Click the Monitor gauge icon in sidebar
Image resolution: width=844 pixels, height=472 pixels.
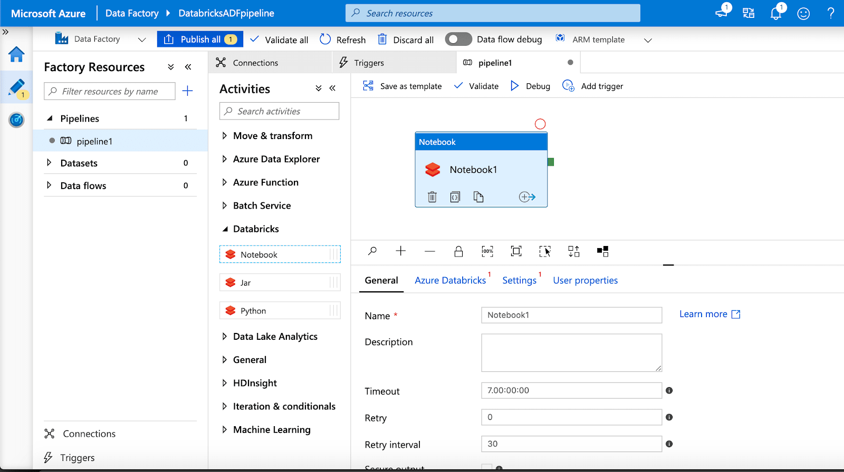tap(16, 120)
